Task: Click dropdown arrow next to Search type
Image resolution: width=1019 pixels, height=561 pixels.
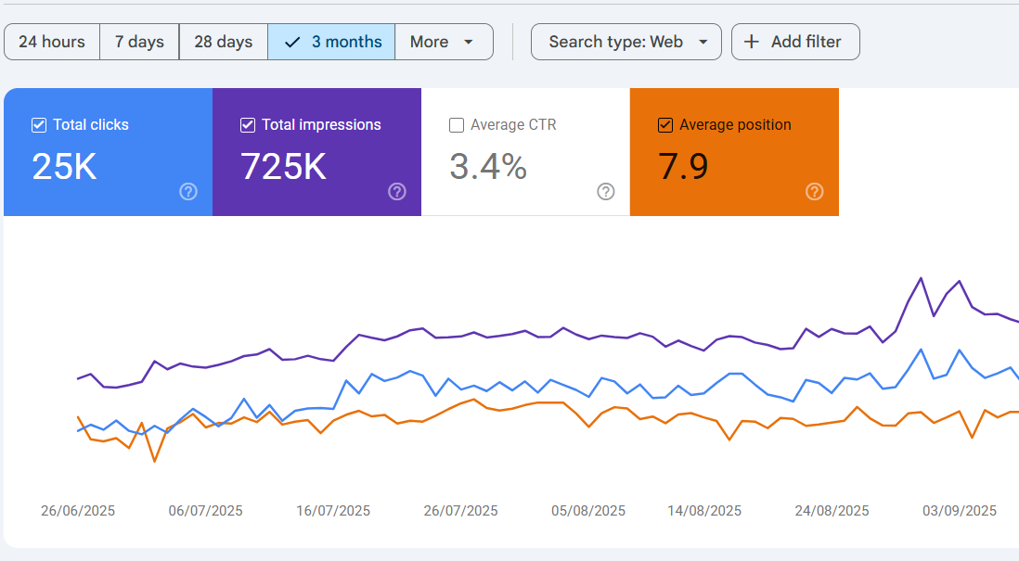Action: pos(703,42)
